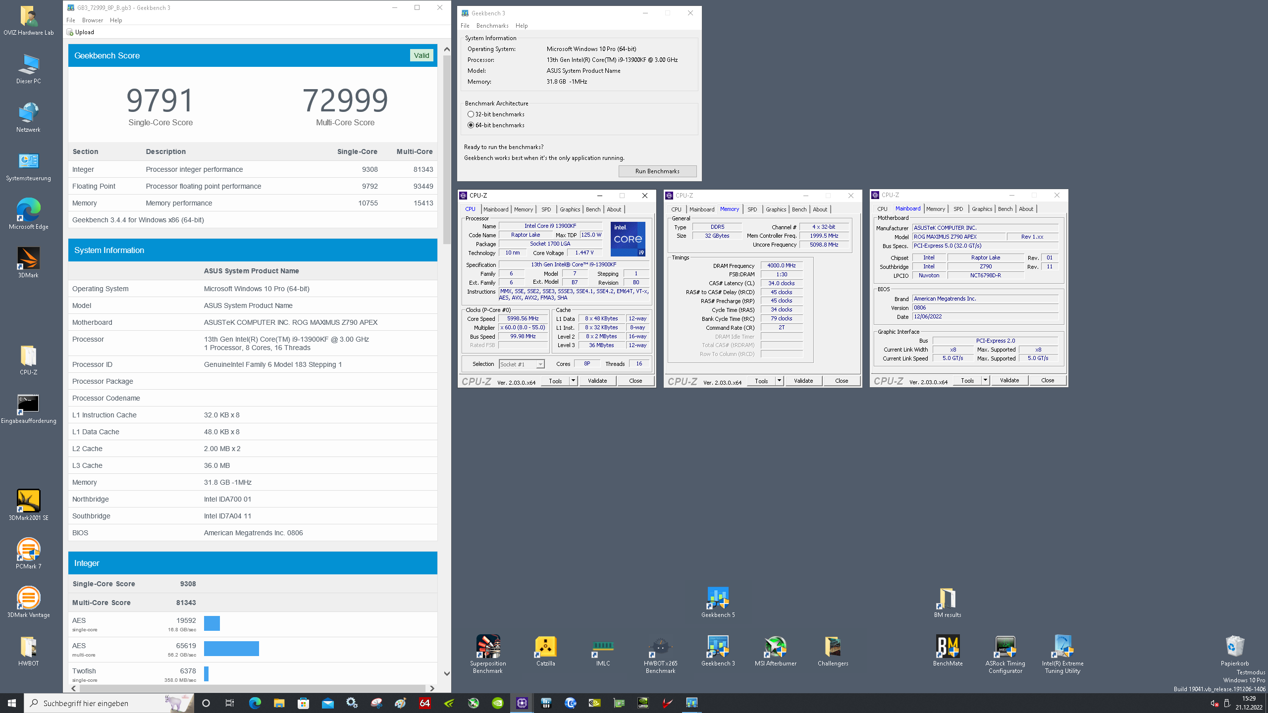
Task: Switch to the Mainboard tab in the CPU-Z CPU window
Action: point(496,209)
